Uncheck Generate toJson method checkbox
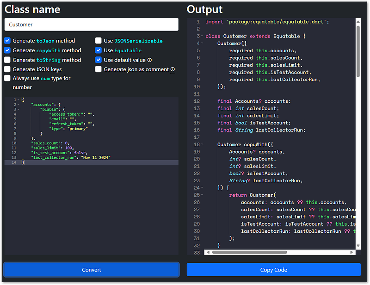The height and width of the screenshot is (285, 370). pyautogui.click(x=7, y=41)
